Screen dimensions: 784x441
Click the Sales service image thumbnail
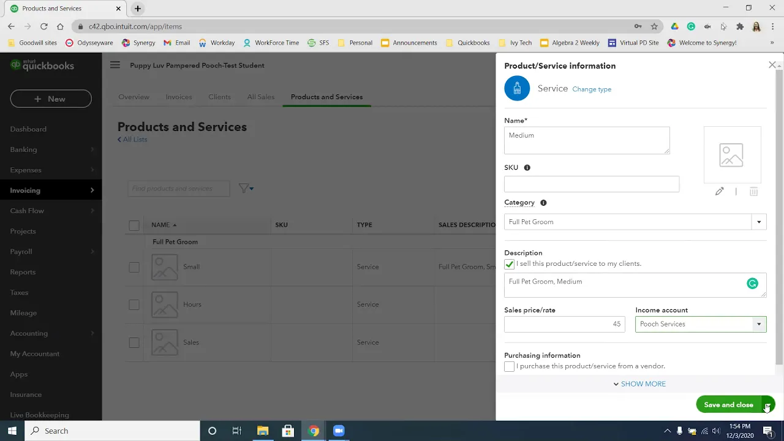pyautogui.click(x=165, y=342)
